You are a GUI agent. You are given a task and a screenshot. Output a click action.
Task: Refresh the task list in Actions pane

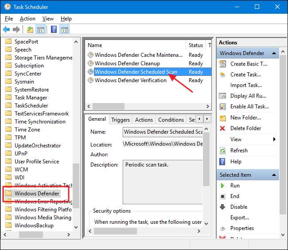coord(239,151)
